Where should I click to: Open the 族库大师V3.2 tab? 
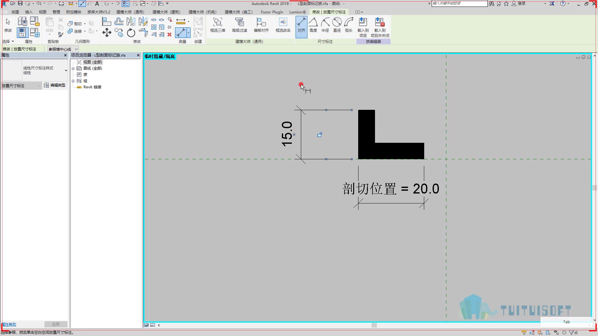coord(99,12)
